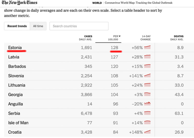Sort table by Cases Daily Avg. header
This screenshot has height=138, width=194.
tap(85, 38)
